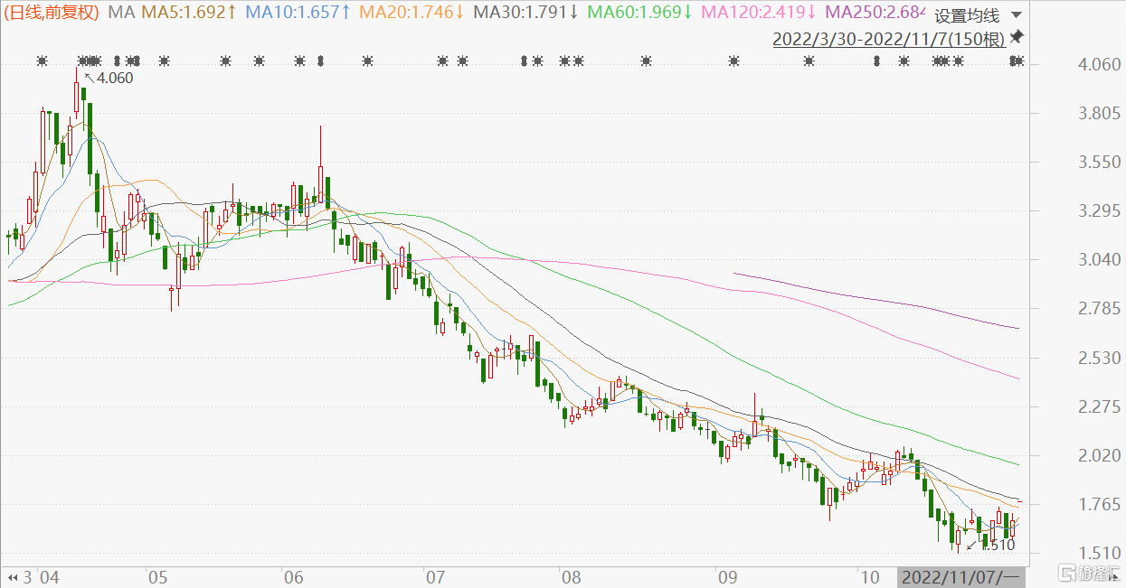Click the 设置均线 settings button
The height and width of the screenshot is (588, 1126).
pyautogui.click(x=967, y=15)
